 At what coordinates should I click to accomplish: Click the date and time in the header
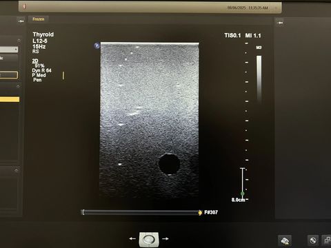[248, 8]
